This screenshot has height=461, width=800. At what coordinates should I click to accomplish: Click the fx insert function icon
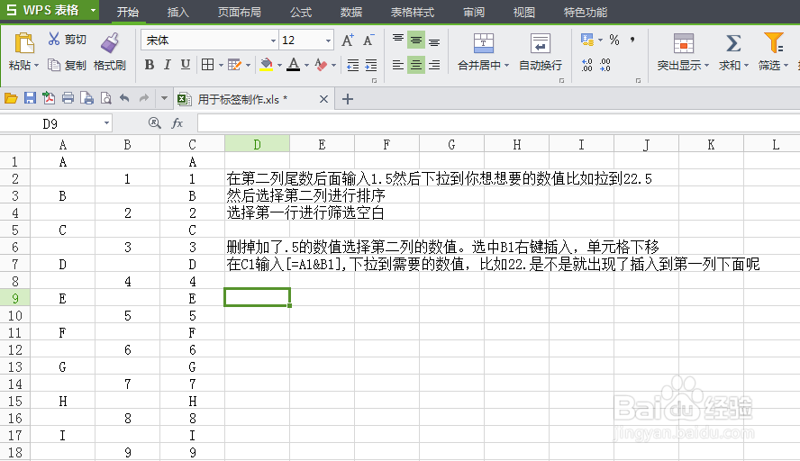click(177, 122)
